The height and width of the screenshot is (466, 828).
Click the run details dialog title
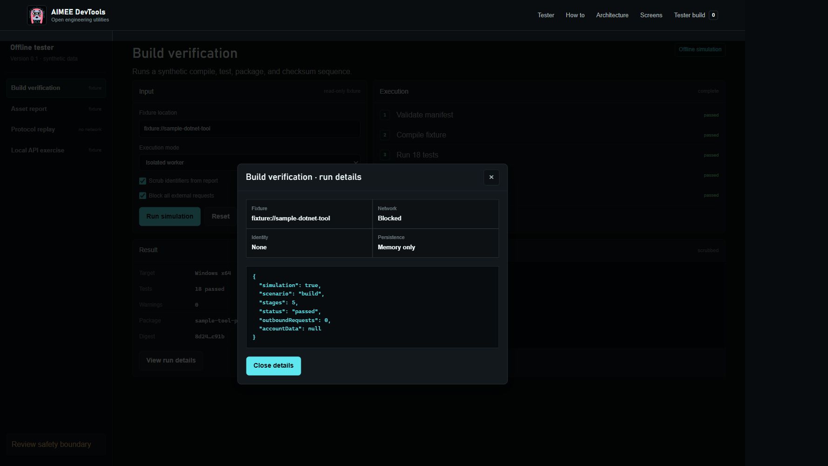(x=304, y=177)
